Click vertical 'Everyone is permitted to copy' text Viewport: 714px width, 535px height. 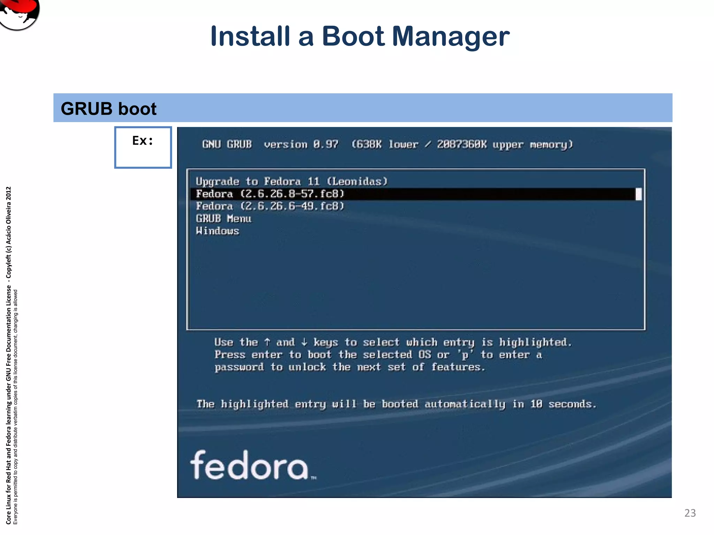pos(15,407)
